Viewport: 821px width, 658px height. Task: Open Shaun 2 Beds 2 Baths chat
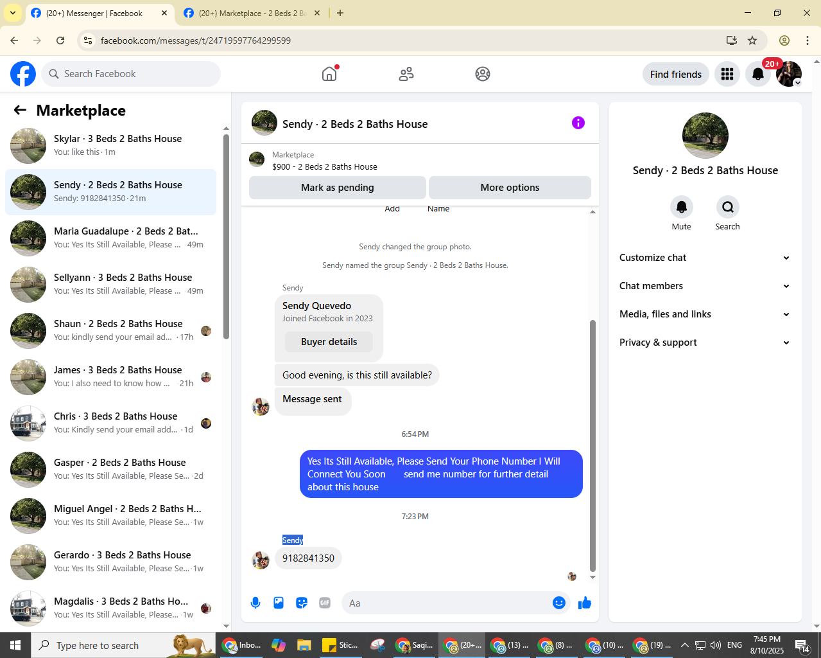coord(111,331)
